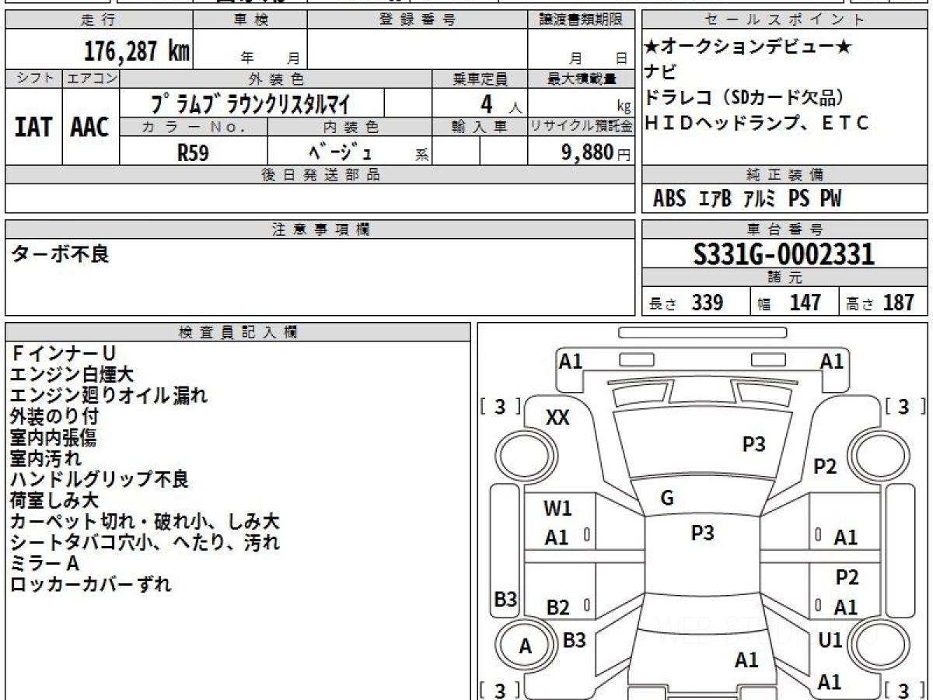Click the AAC air conditioner value

tap(90, 128)
